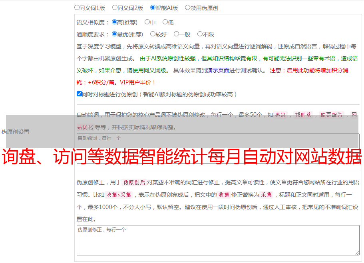This screenshot has width=364, height=263.
Task: Click the 燕窝 example tag
Action: [280, 115]
